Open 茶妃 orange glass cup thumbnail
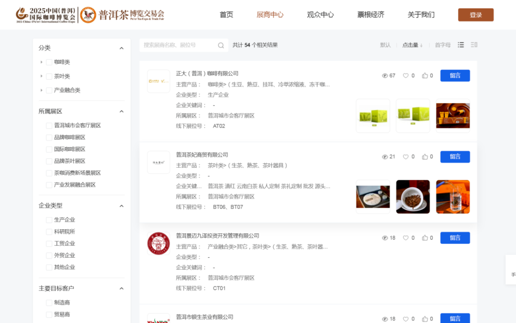Image resolution: width=516 pixels, height=323 pixels. click(453, 197)
